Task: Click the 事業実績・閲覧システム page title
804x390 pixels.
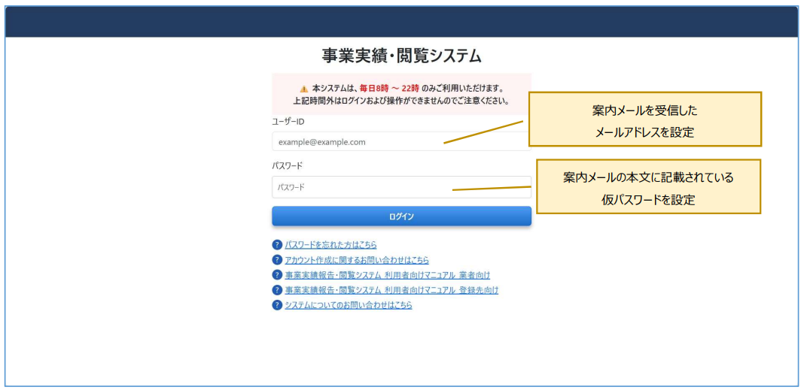Action: [401, 56]
